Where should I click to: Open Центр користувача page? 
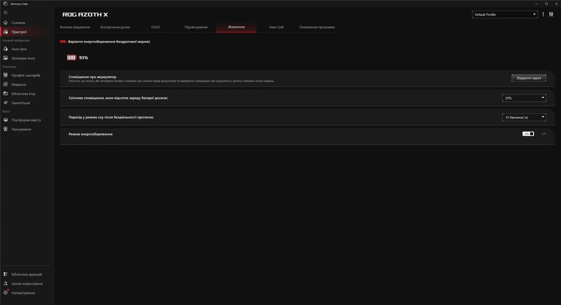pyautogui.click(x=27, y=284)
